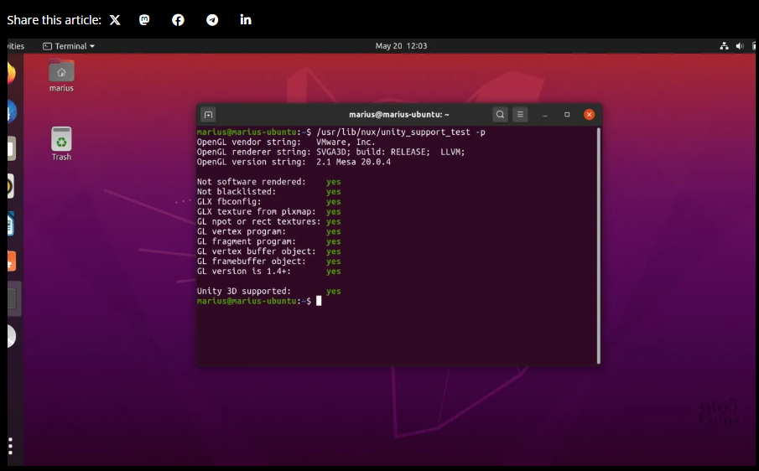
Task: Click the 'GLX fbconfig:' line
Action: tap(268, 202)
